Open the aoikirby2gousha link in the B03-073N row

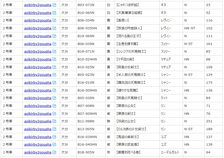coord(38,5)
